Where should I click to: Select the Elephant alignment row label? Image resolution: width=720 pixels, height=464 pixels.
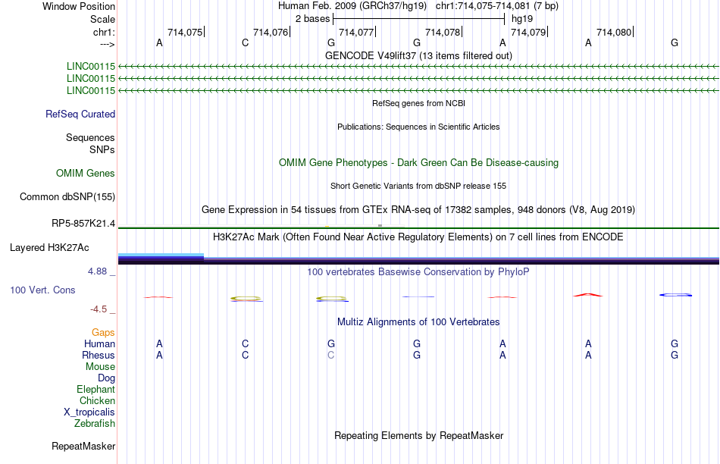[x=95, y=389]
